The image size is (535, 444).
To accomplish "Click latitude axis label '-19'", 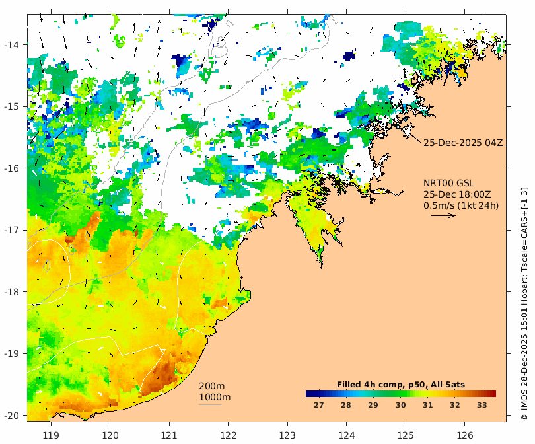I will pyautogui.click(x=12, y=353).
